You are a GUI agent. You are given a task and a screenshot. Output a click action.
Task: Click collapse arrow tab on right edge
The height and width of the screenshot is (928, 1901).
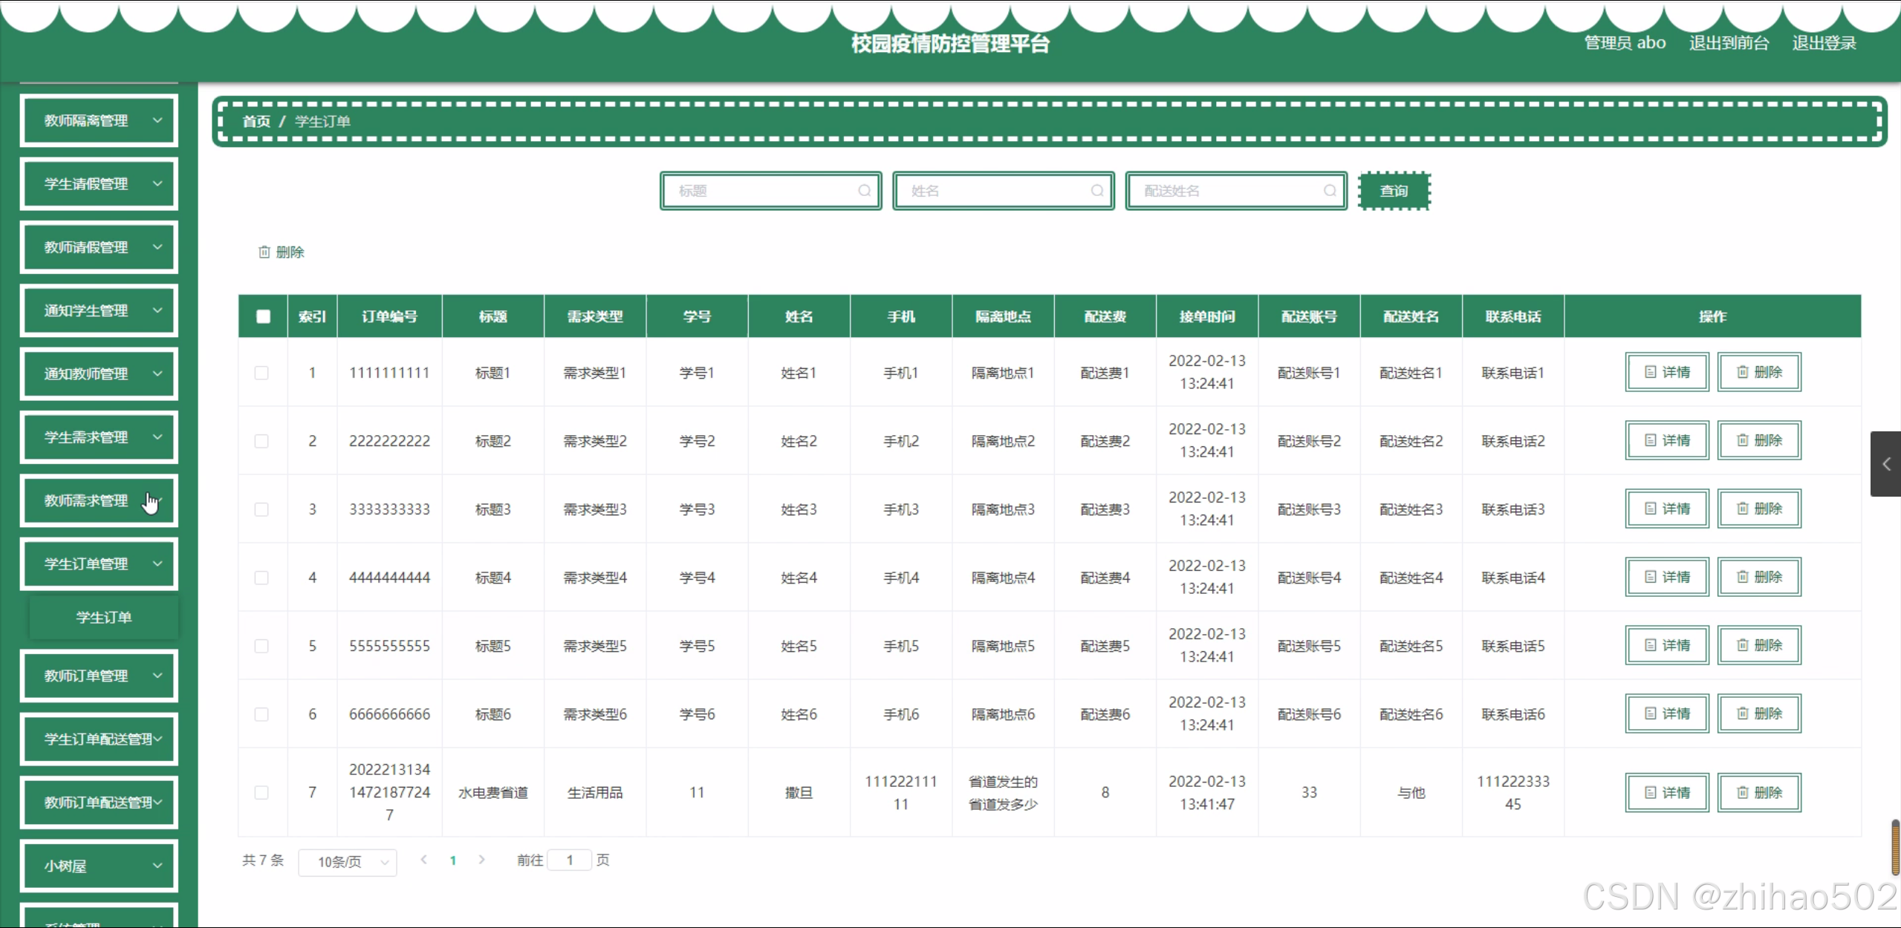[1885, 464]
